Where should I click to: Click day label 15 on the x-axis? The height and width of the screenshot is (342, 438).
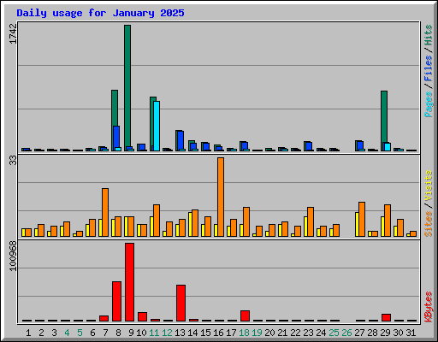click(205, 333)
